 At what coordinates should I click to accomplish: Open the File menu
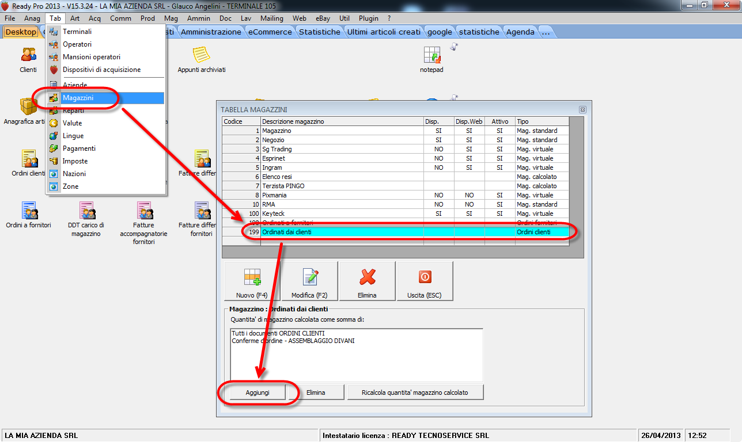(x=10, y=18)
